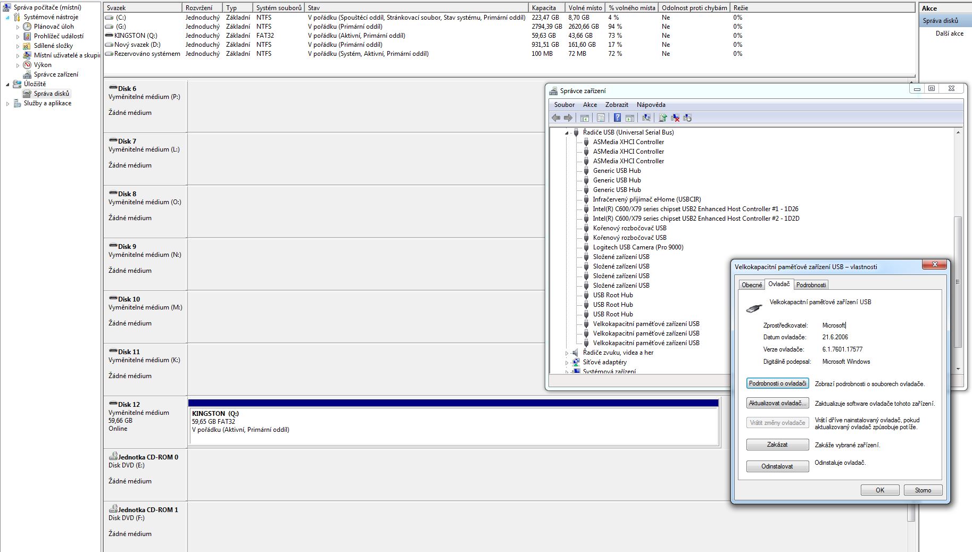
Task: Expand the Síťové adaptéry category
Action: [567, 363]
